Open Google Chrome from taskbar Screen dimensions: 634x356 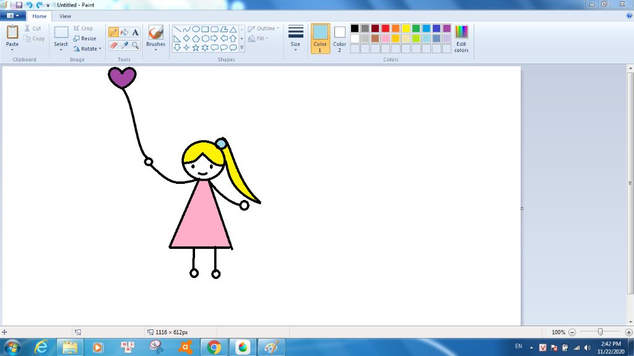[x=214, y=347]
